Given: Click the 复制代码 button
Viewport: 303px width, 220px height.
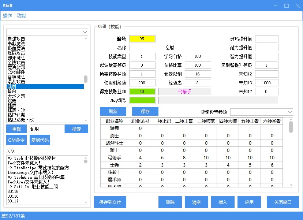Looking at the screenshot, I should pyautogui.click(x=40, y=140).
